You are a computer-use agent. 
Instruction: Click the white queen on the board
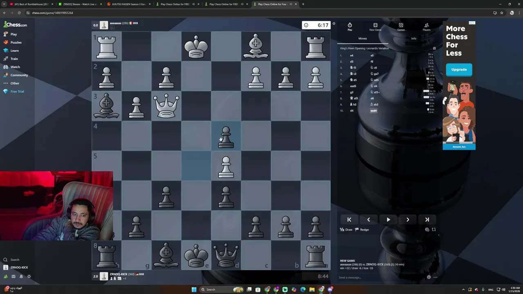coord(166,106)
